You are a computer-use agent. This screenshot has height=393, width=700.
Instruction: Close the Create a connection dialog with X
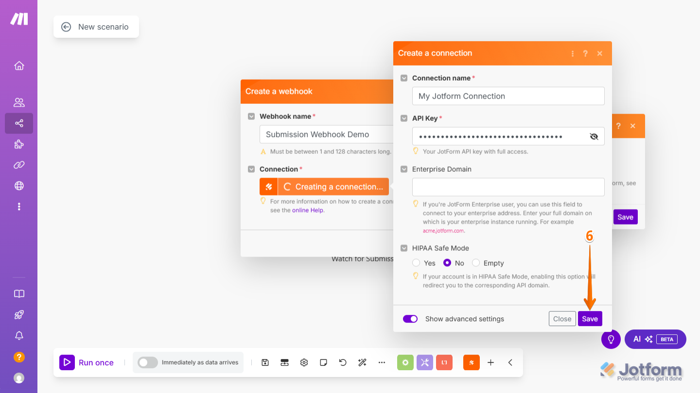point(600,53)
